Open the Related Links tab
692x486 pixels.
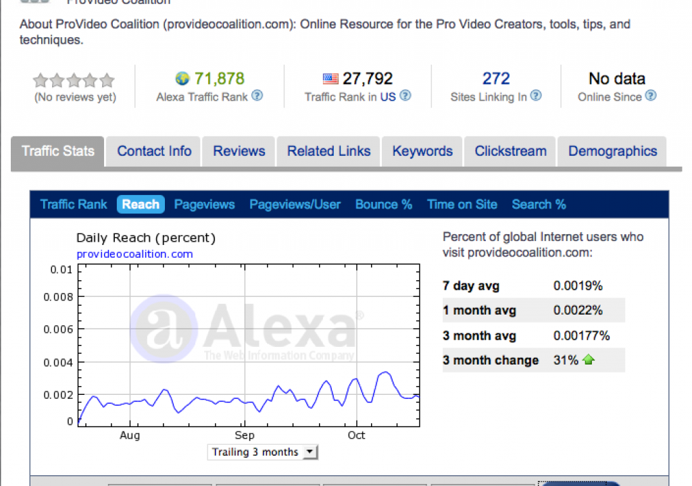(329, 151)
